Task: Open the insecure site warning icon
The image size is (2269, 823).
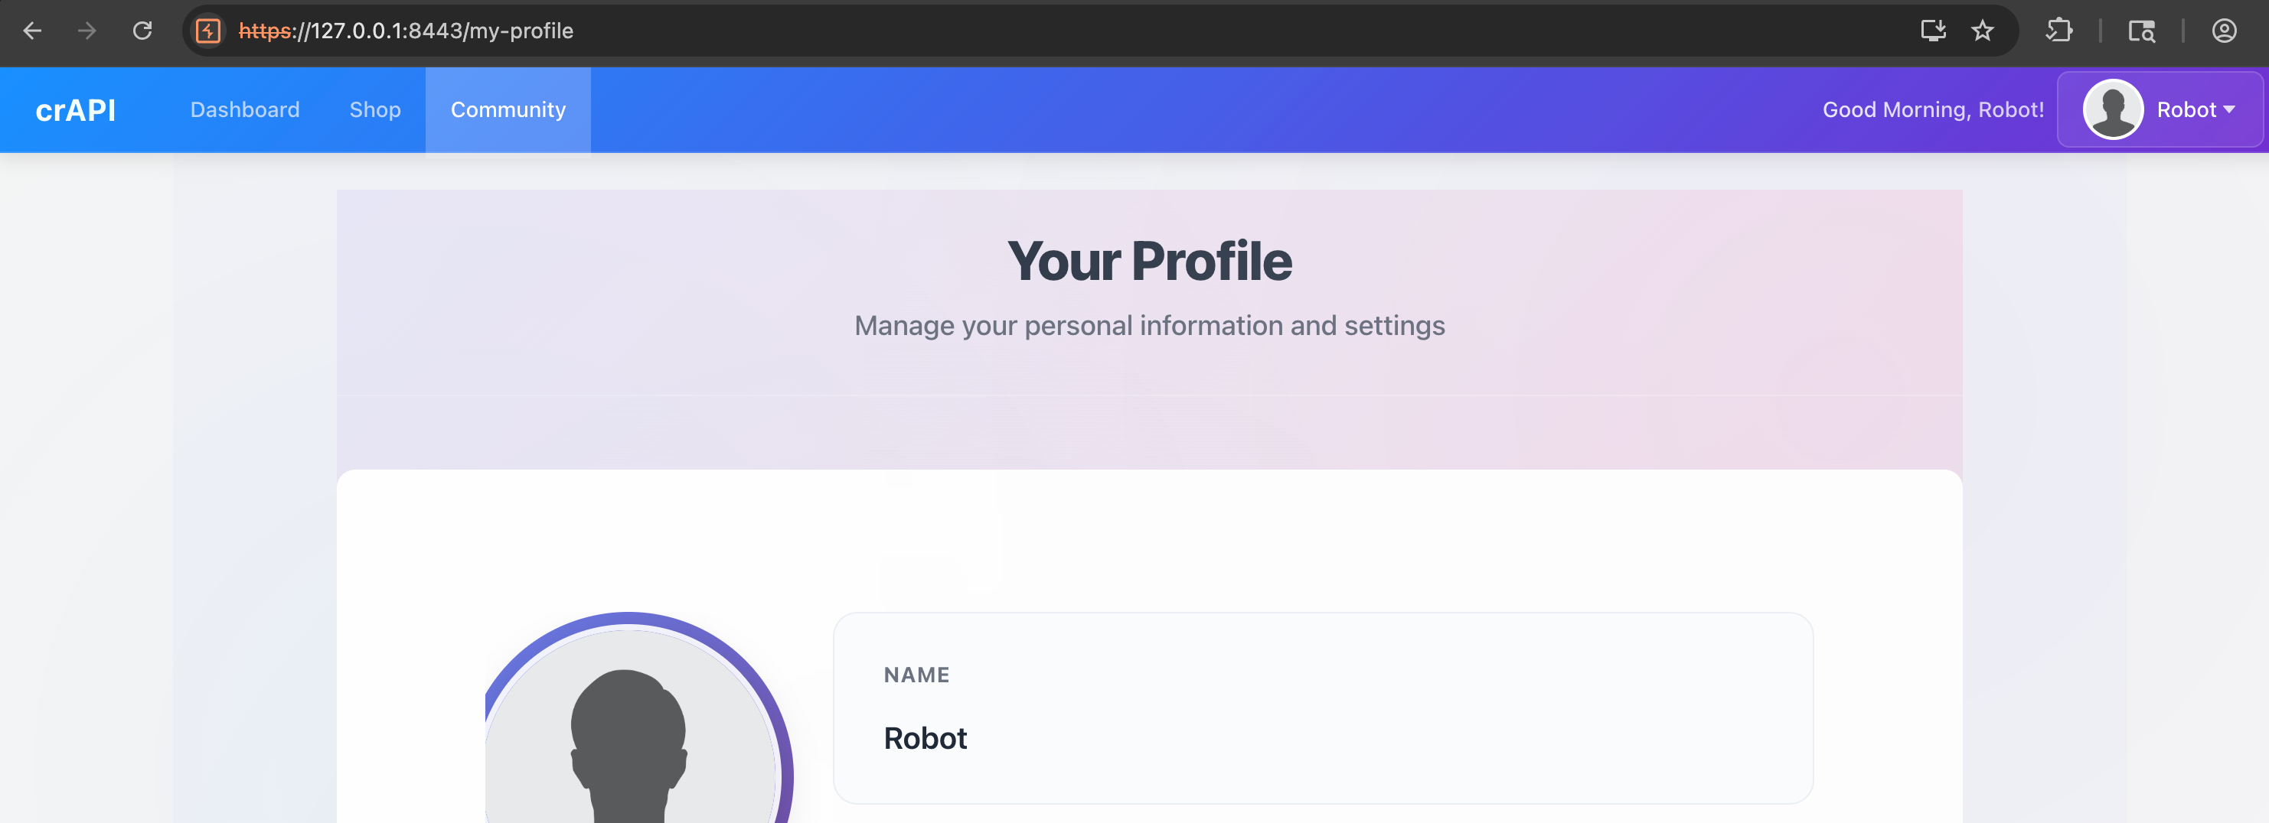Action: [x=208, y=31]
